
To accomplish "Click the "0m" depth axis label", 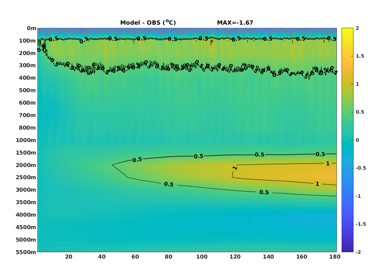I will pos(31,28).
